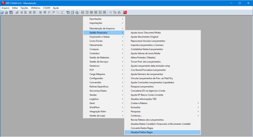Choose Importa Lançamentos c/número
The width and height of the screenshot is (253, 137).
tap(163, 45)
